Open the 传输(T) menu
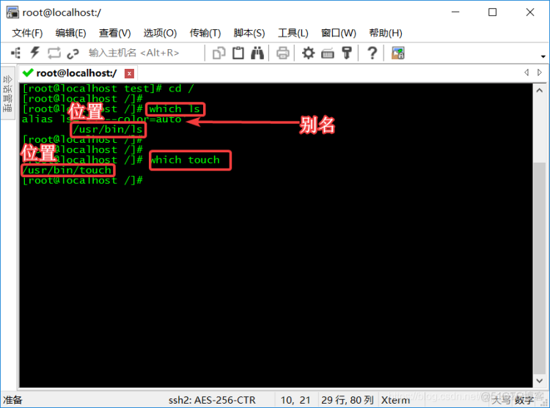This screenshot has height=408, width=550. [x=205, y=33]
